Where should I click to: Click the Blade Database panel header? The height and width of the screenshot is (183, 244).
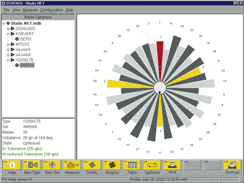pyautogui.click(x=38, y=17)
